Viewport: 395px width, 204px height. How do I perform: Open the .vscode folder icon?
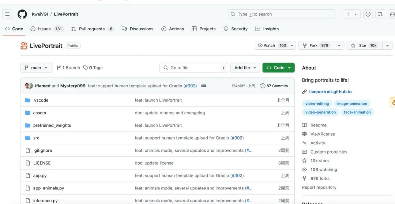28,100
